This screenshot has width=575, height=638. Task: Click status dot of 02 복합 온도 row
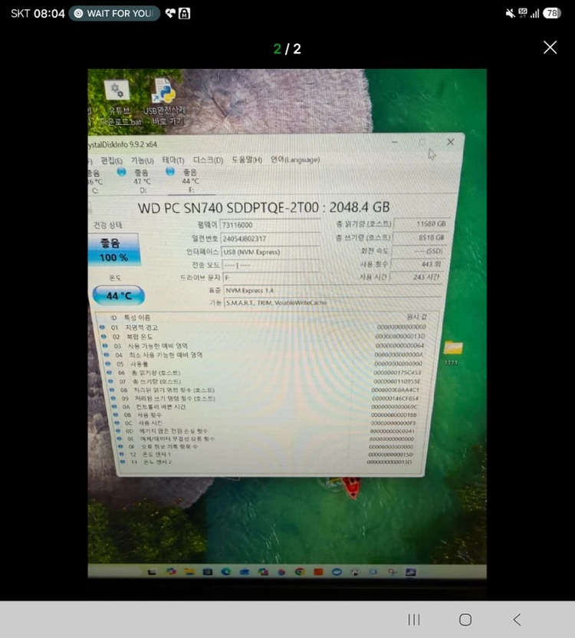click(x=103, y=337)
